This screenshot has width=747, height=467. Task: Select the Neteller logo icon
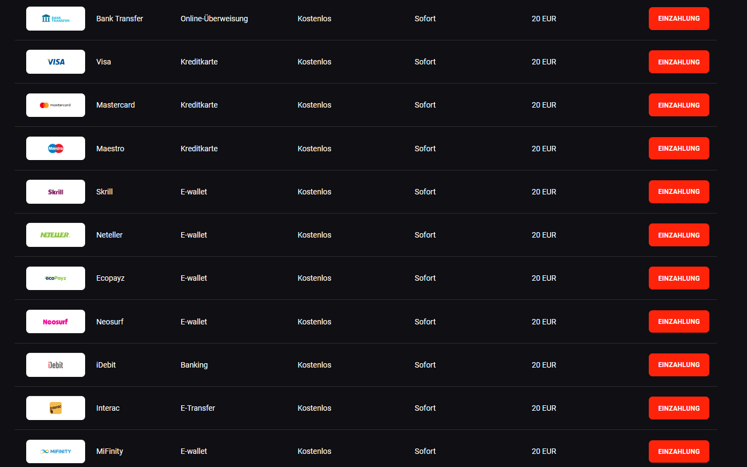click(56, 235)
